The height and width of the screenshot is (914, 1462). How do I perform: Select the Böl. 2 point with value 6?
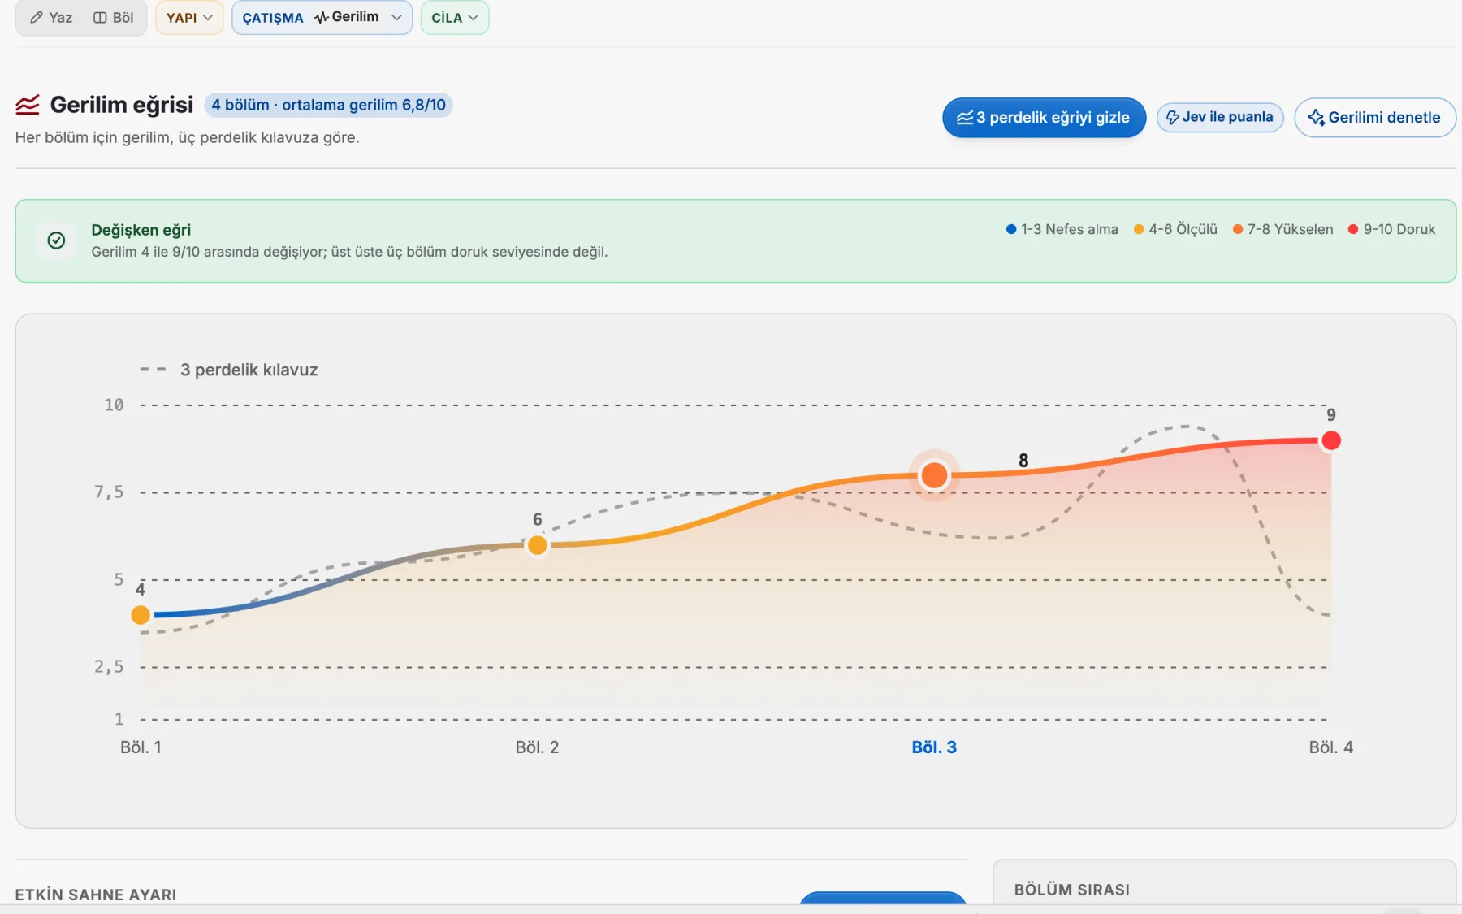[x=537, y=545]
